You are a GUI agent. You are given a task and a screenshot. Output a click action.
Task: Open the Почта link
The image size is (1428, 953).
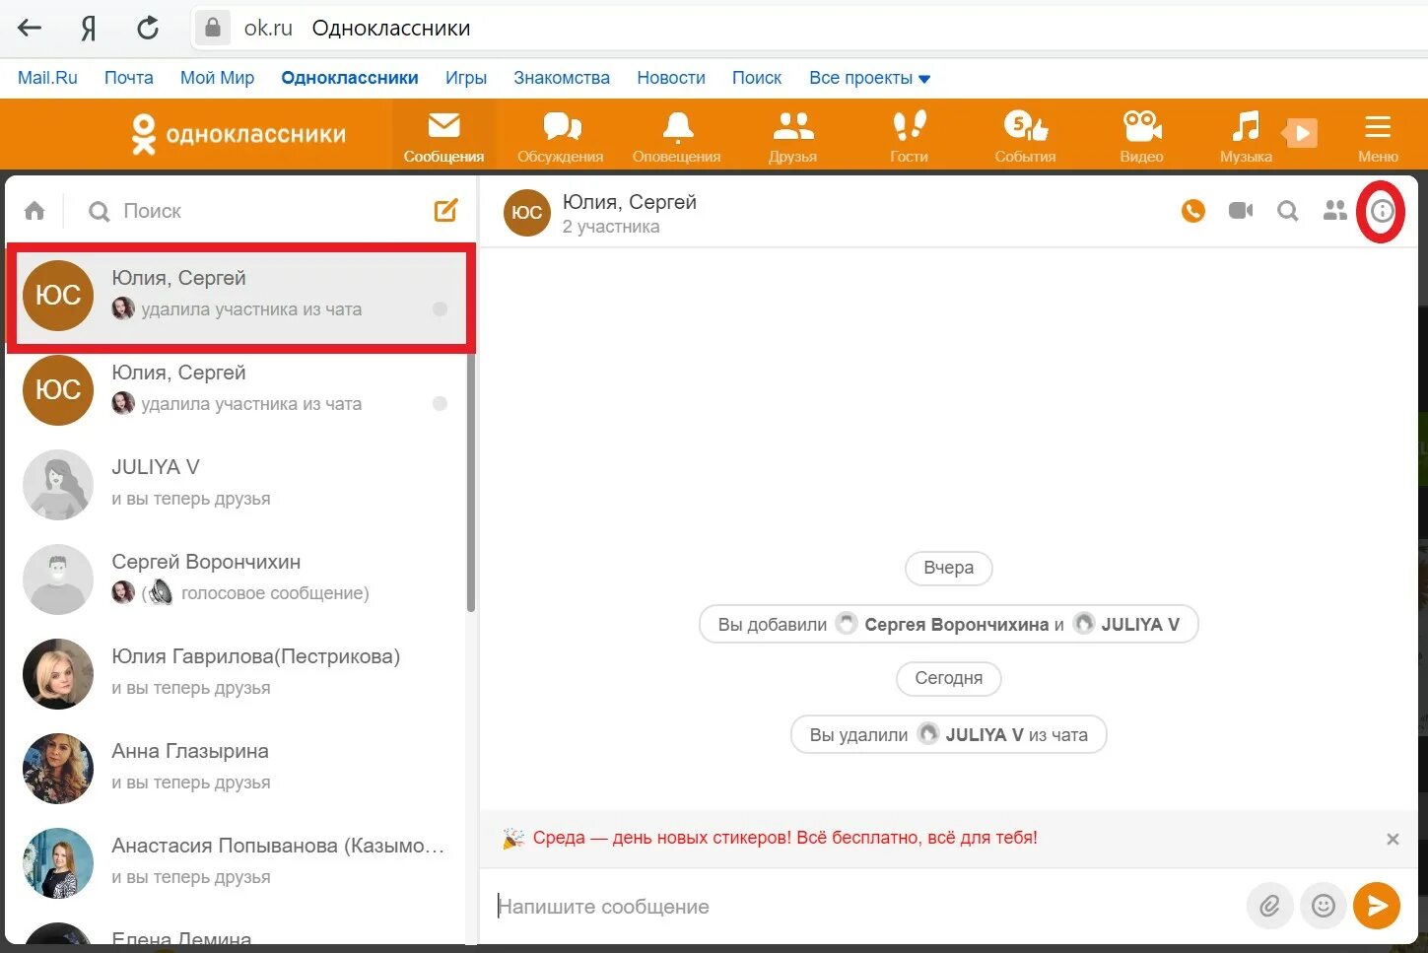pos(129,78)
